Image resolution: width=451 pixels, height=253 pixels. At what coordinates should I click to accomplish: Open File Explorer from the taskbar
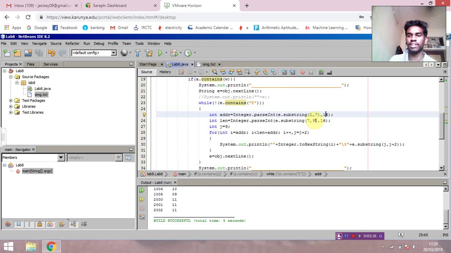point(31,246)
